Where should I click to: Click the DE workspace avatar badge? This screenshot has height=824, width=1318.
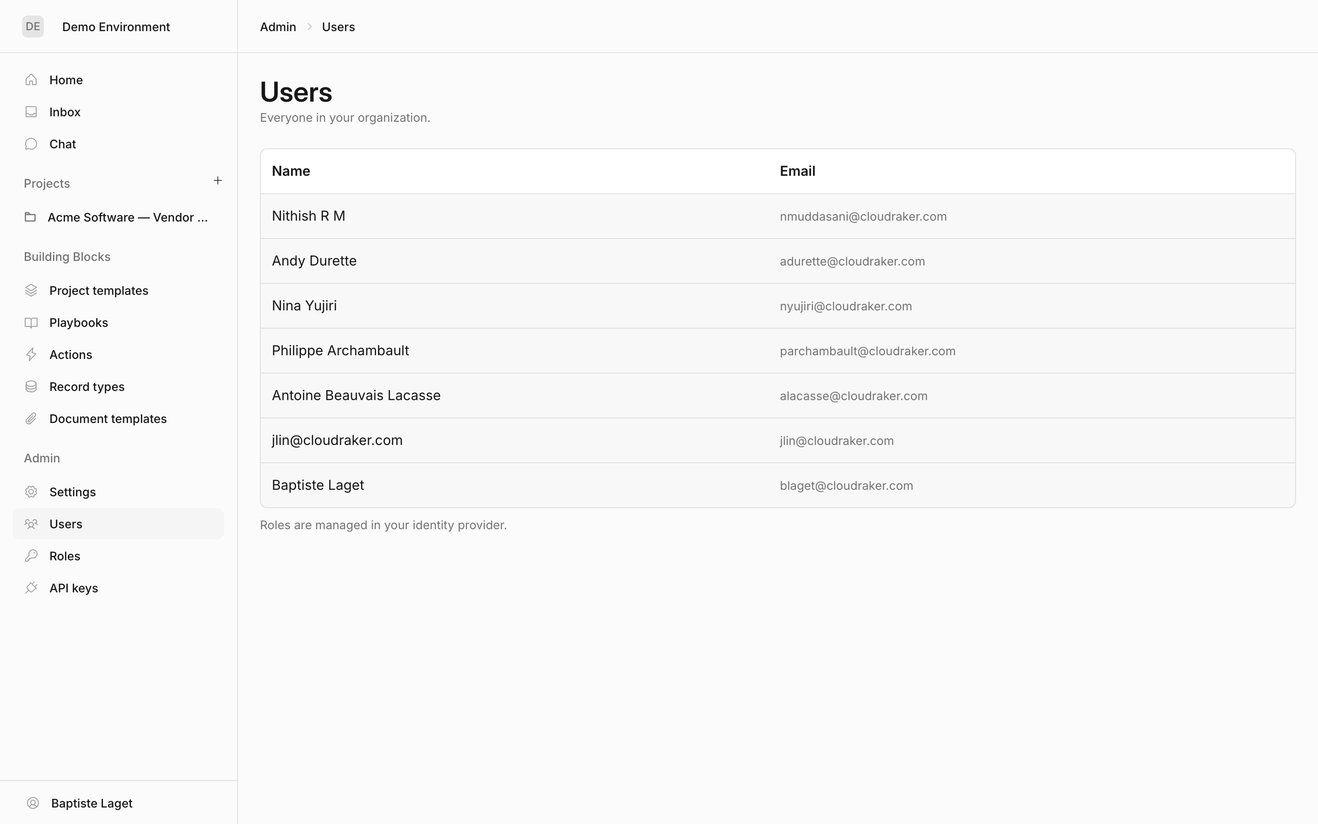tap(32, 27)
